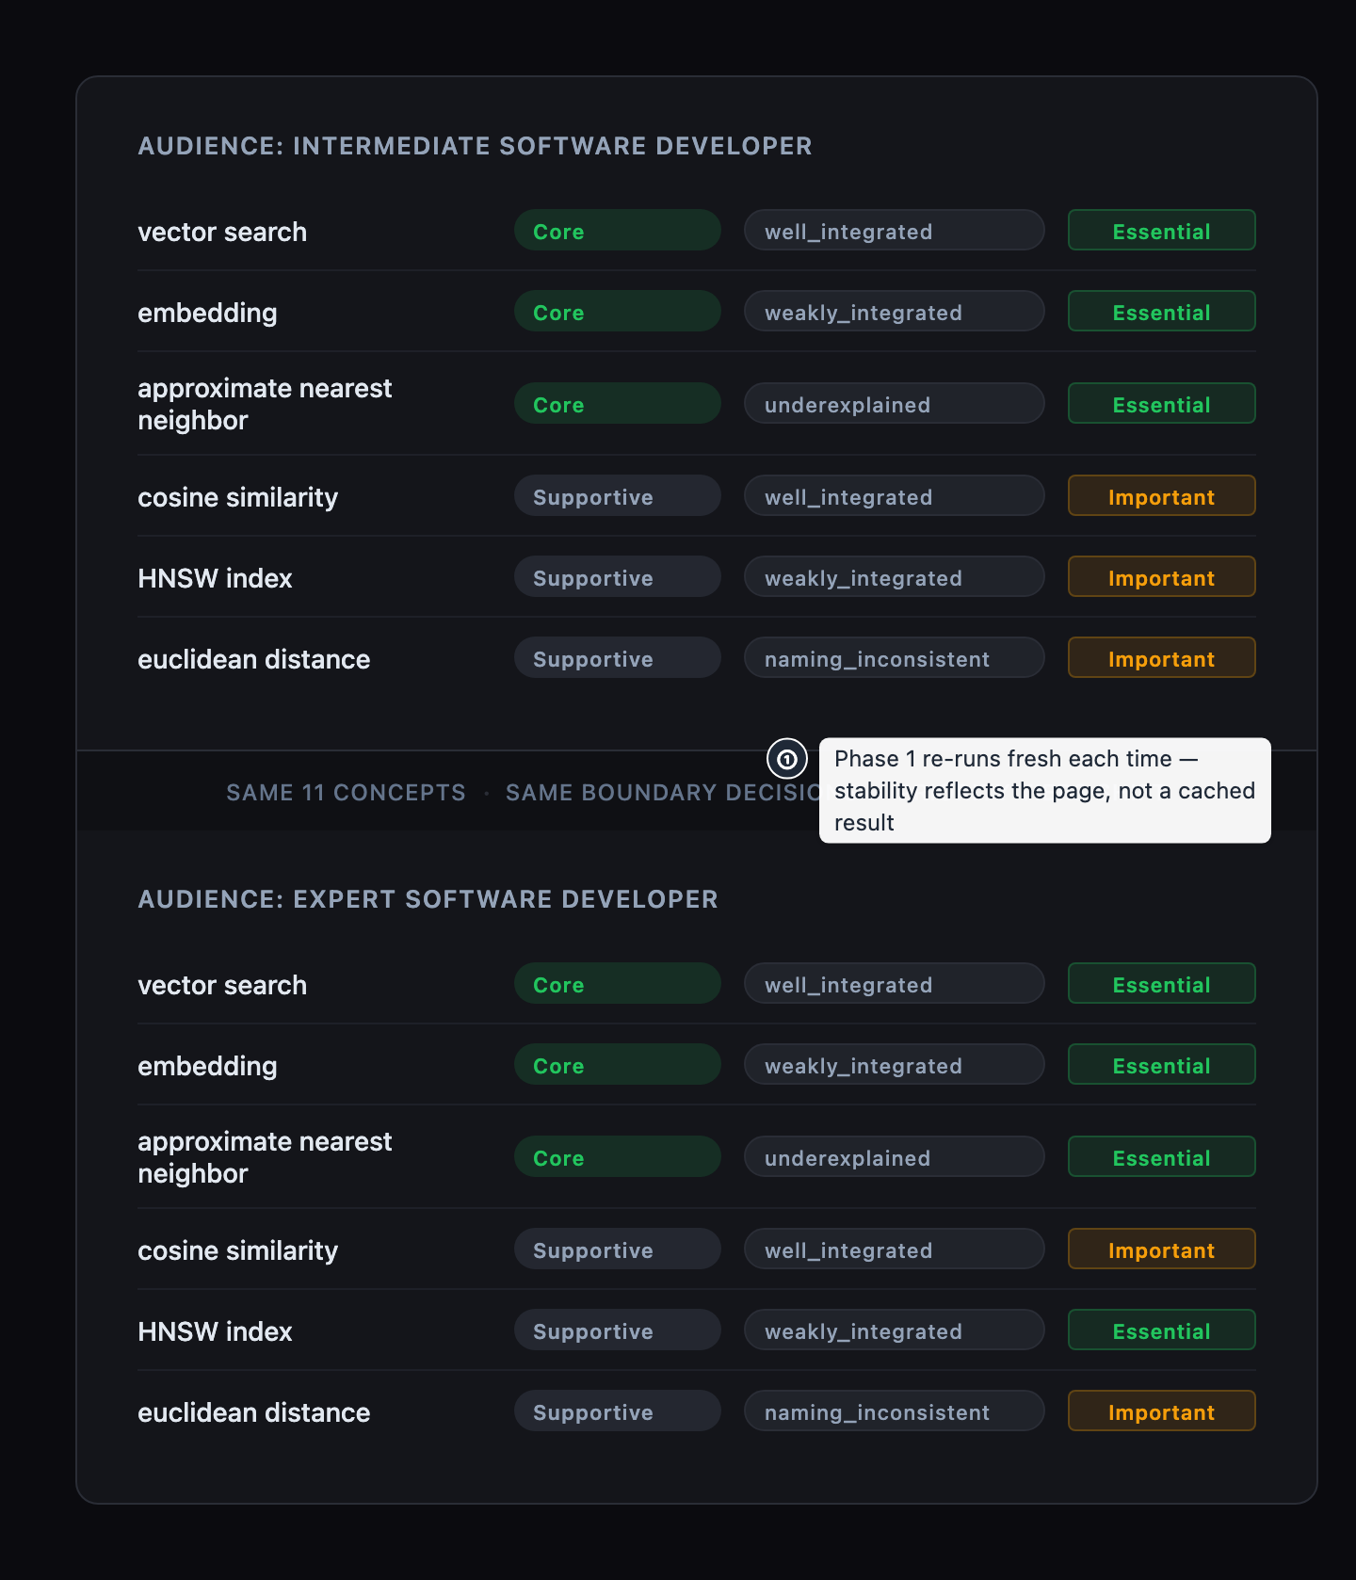Click Core badge for embedding in expert section
The width and height of the screenshot is (1356, 1580).
[618, 1065]
